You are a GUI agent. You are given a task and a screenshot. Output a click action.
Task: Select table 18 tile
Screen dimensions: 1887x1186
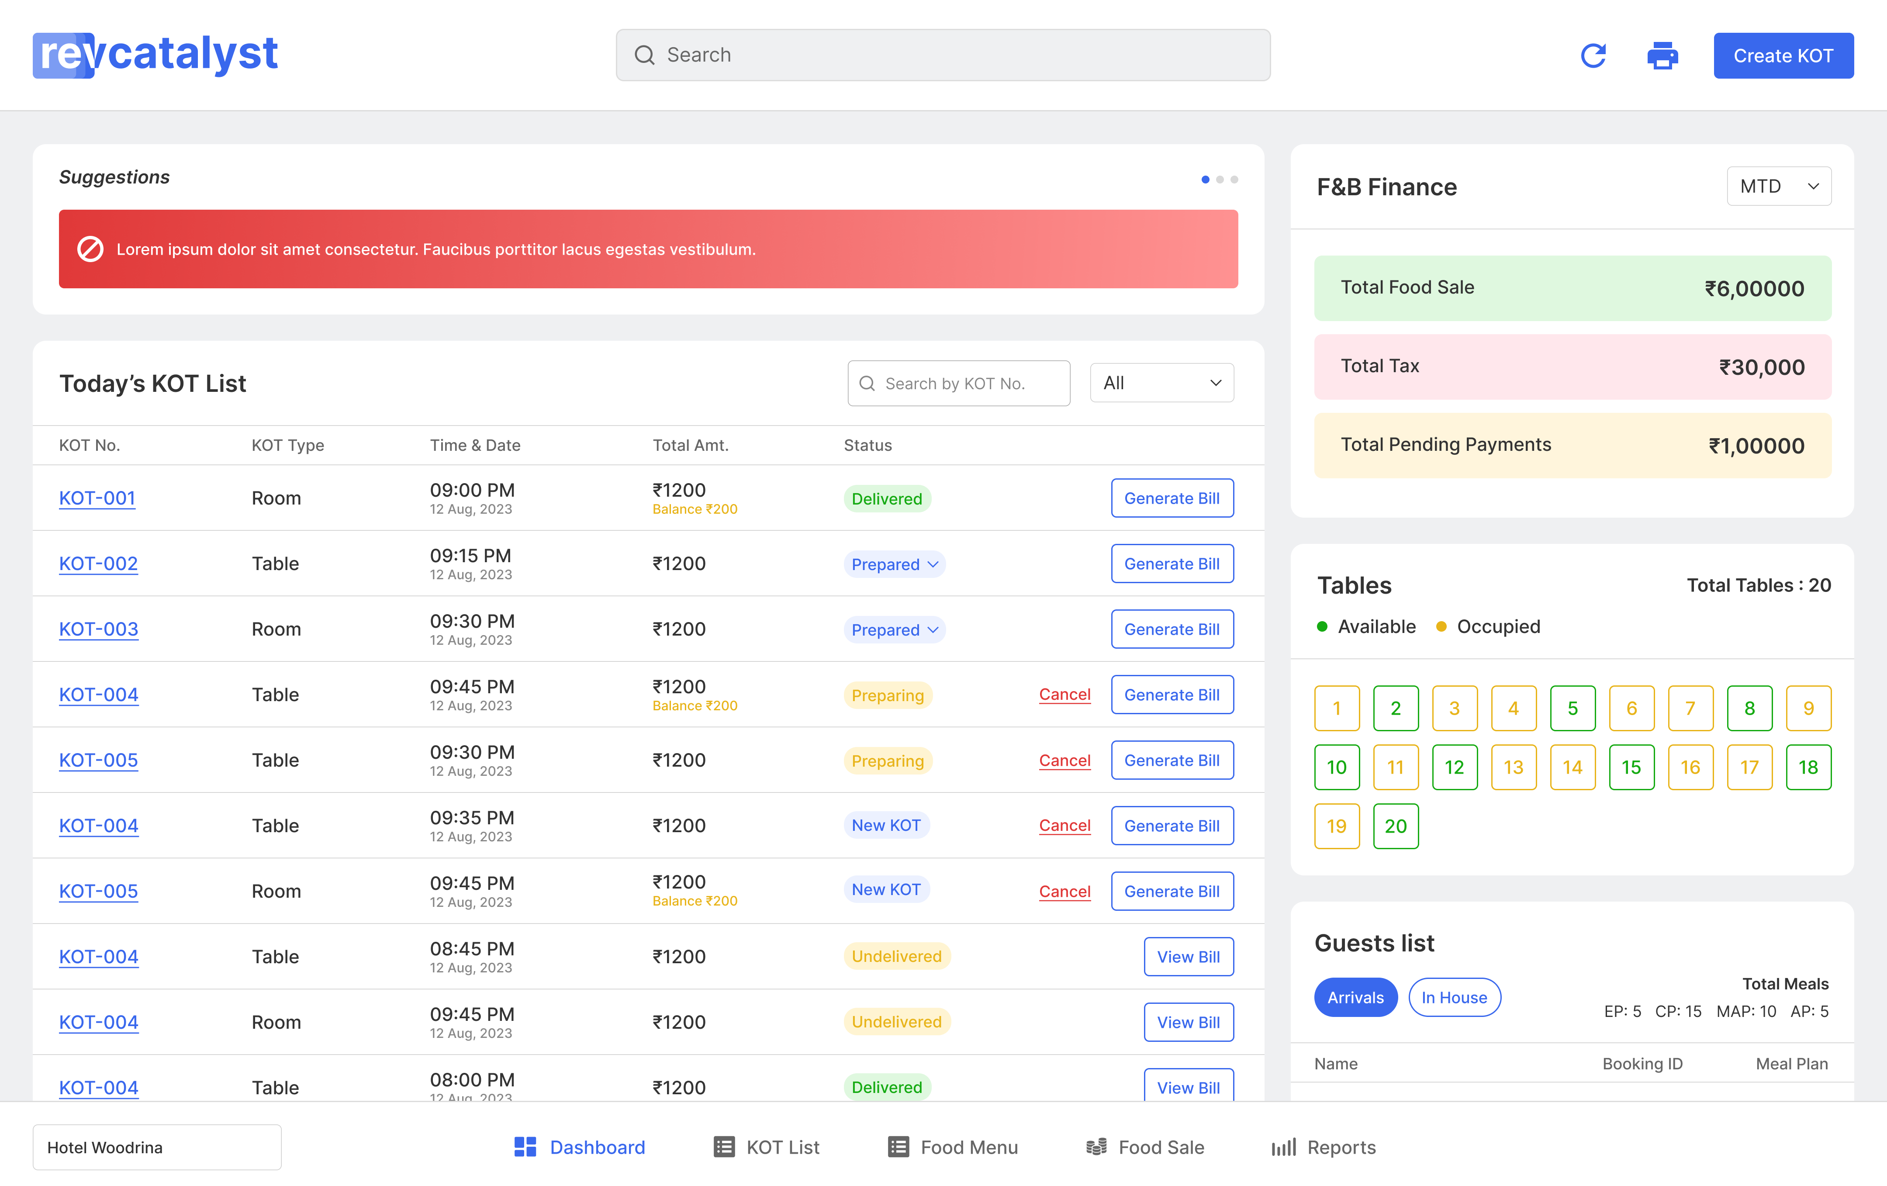(1809, 768)
